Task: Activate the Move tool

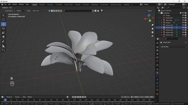Action: (x=3, y=24)
